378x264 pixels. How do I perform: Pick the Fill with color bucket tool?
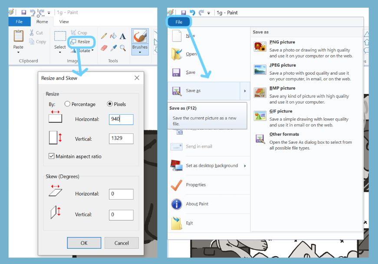(113, 36)
